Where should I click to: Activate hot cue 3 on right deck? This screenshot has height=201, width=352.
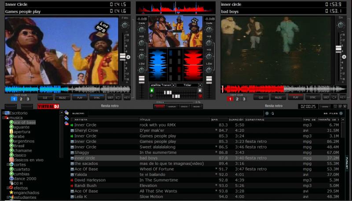pos(244,99)
